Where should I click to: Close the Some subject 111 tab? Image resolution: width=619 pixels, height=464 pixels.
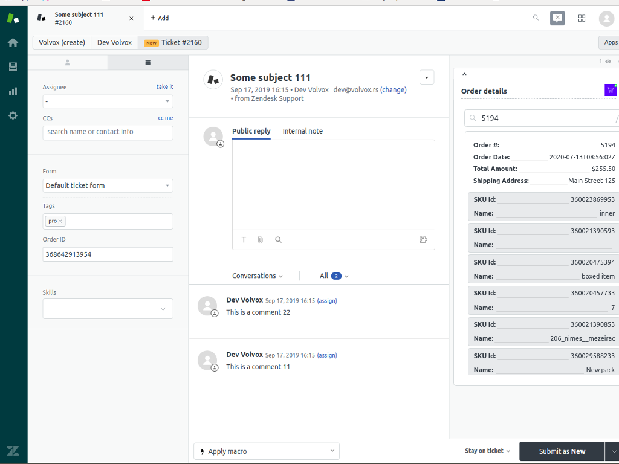[x=131, y=18]
